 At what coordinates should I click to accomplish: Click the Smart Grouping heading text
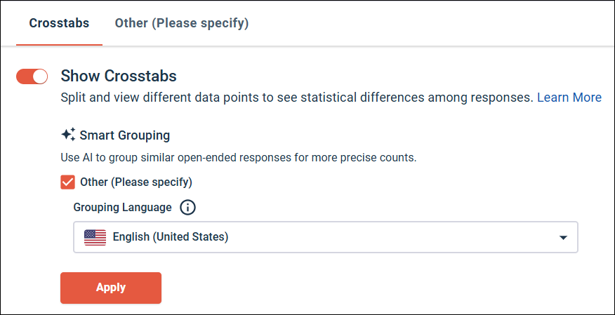[125, 135]
